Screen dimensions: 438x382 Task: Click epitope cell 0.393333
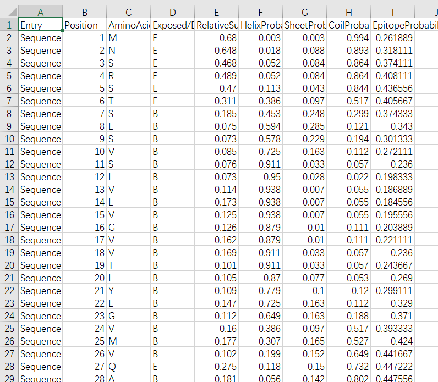[392, 329]
